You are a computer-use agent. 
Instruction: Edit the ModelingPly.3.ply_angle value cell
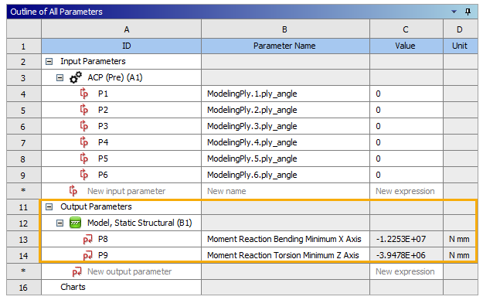406,126
